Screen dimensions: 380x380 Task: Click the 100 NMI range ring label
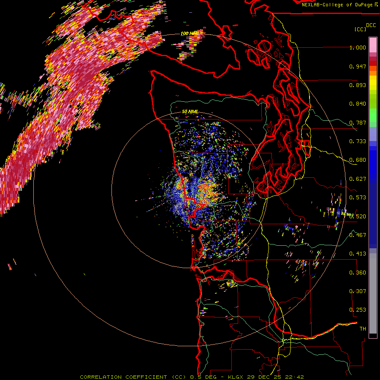pyautogui.click(x=190, y=33)
